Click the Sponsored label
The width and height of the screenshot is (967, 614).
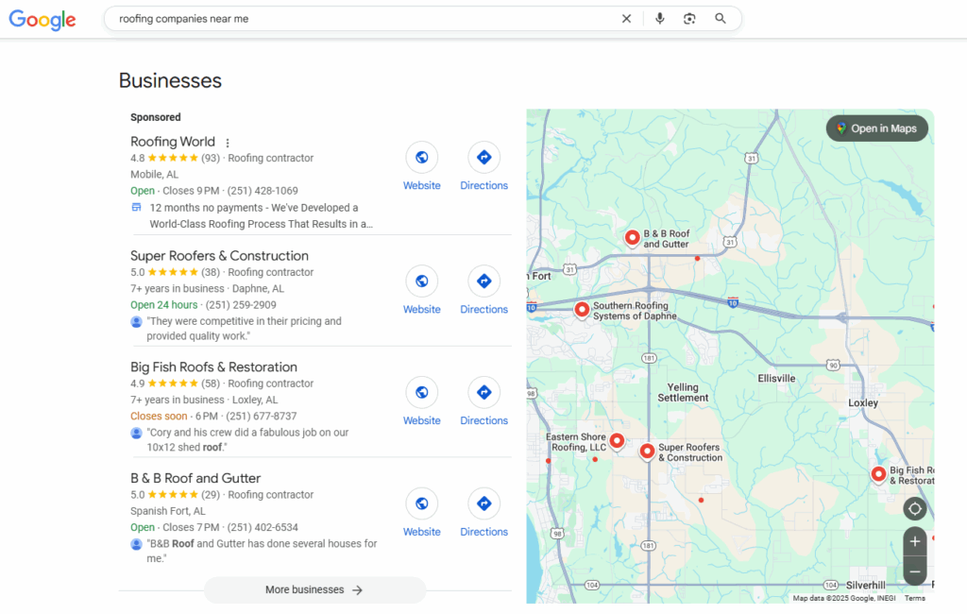[156, 117]
